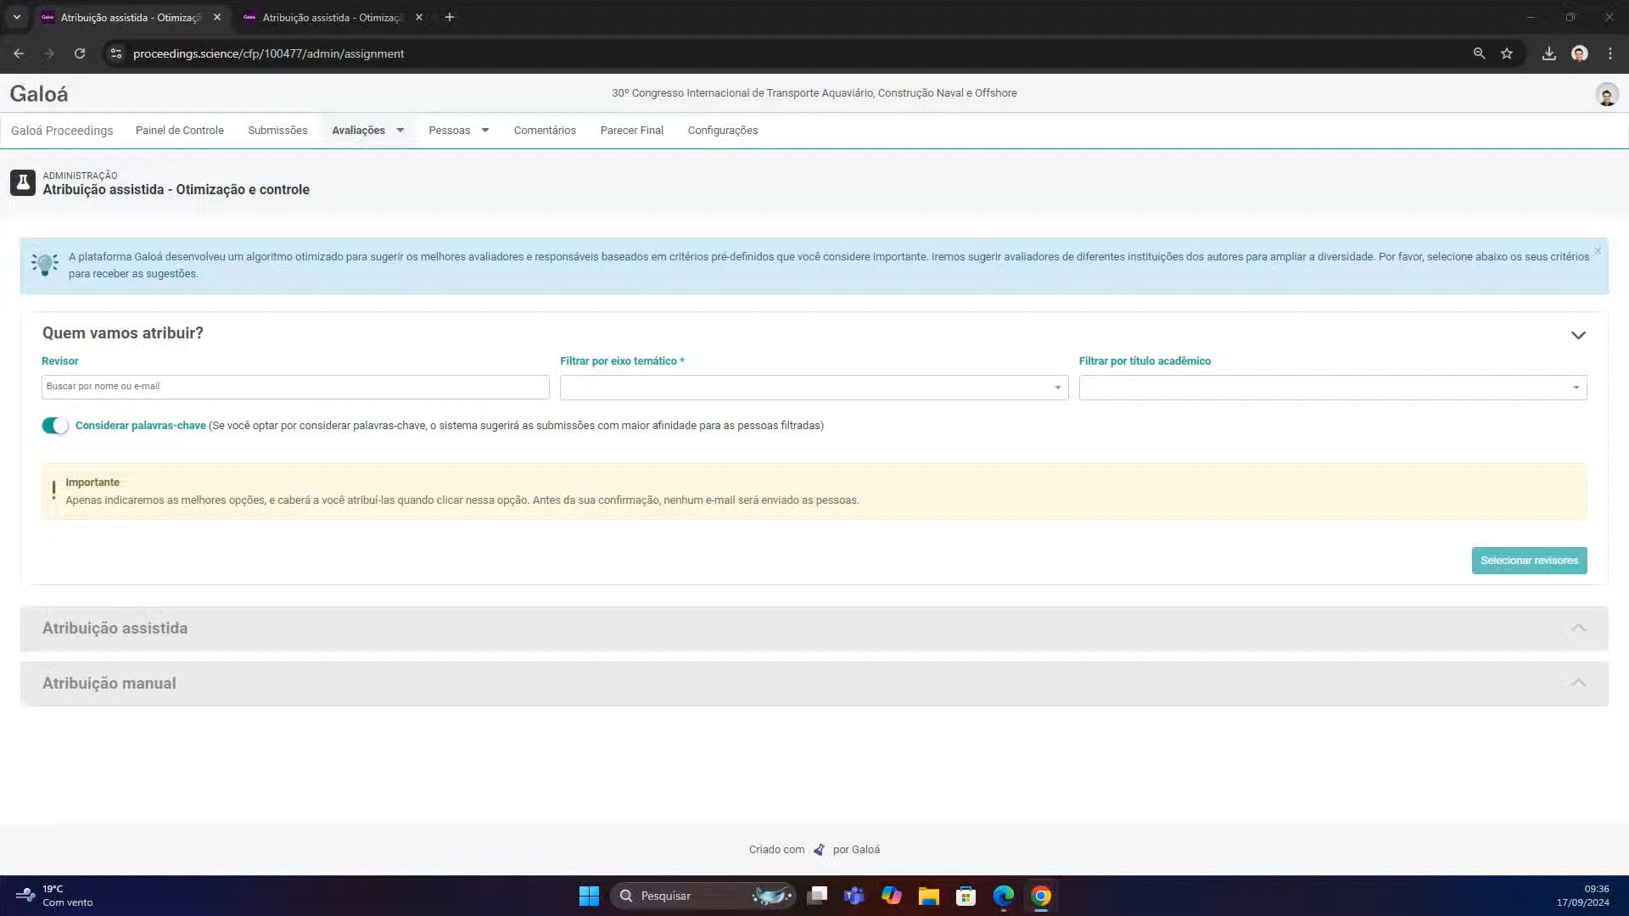1629x916 pixels.
Task: Expand the Atribuição manual panel
Action: click(814, 684)
